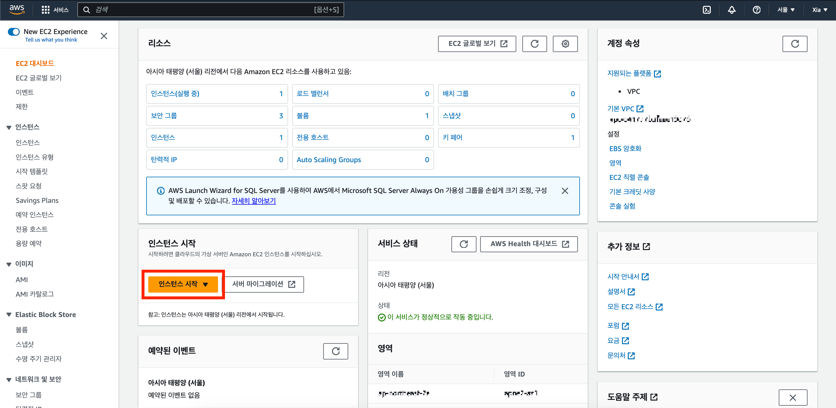The image size is (836, 408).
Task: Open 시작 템플릿 in the sidebar
Action: [x=31, y=171]
